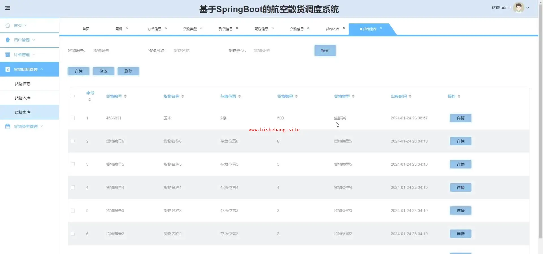Click the 详情 button above the table
The width and height of the screenshot is (543, 254).
79,71
